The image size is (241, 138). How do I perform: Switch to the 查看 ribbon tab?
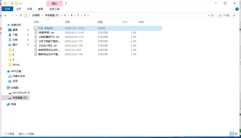(40, 9)
